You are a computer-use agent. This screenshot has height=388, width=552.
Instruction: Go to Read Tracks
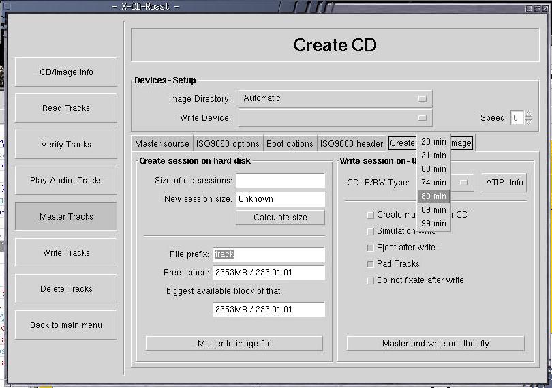coord(66,108)
